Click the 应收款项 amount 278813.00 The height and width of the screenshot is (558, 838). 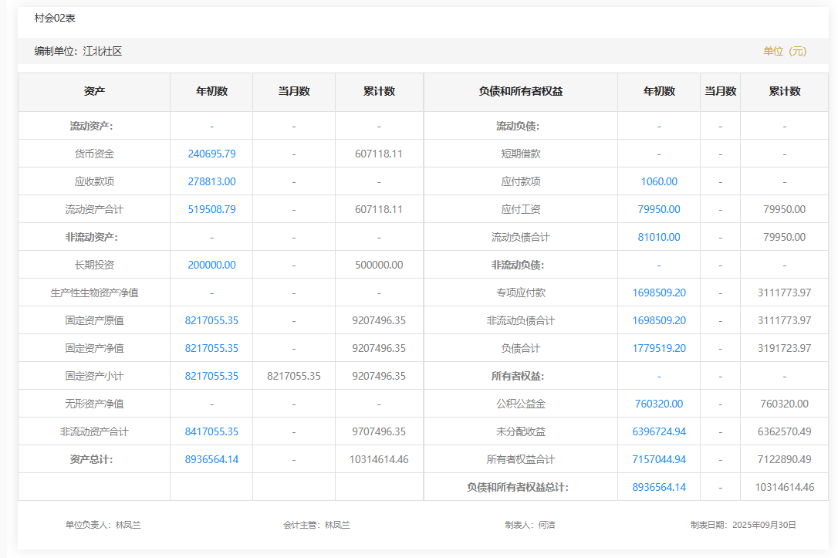(x=211, y=181)
